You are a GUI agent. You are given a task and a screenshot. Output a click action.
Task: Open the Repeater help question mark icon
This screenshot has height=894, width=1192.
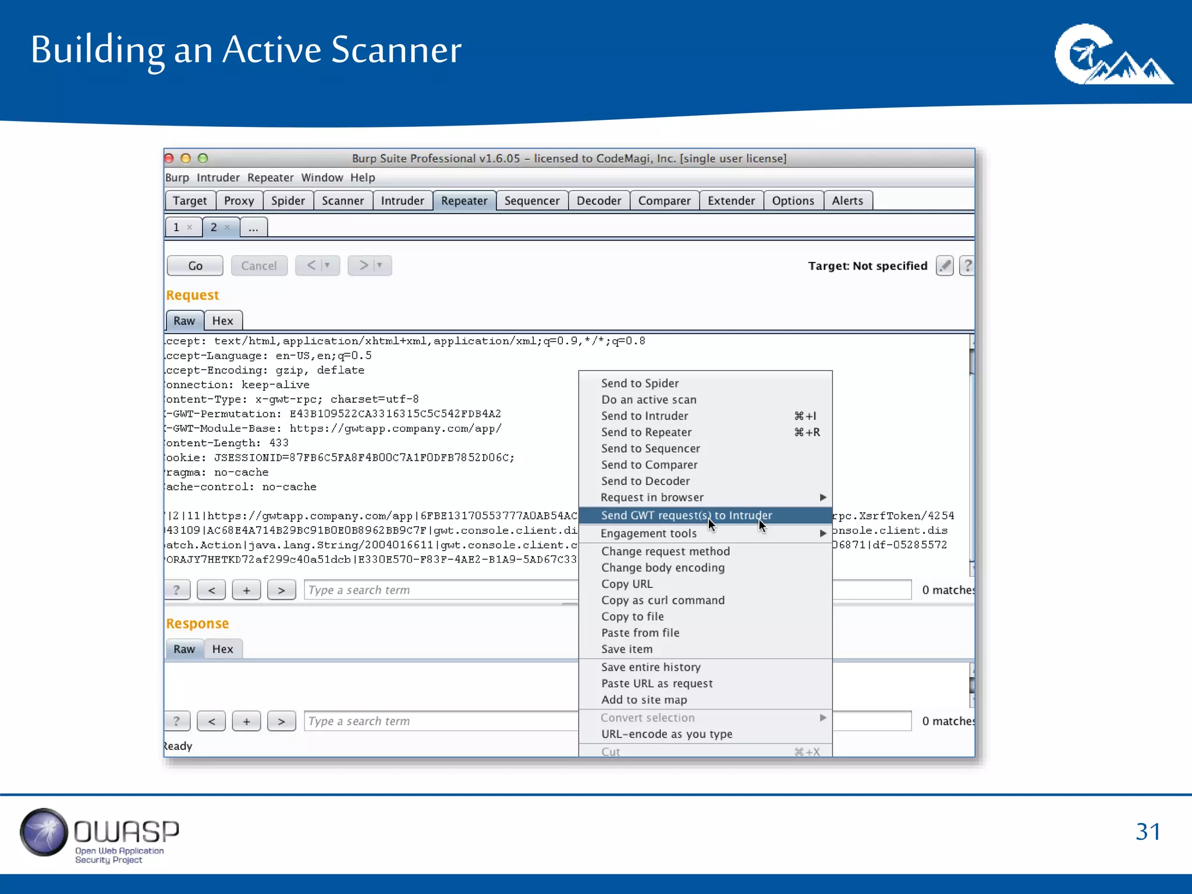[x=967, y=266]
